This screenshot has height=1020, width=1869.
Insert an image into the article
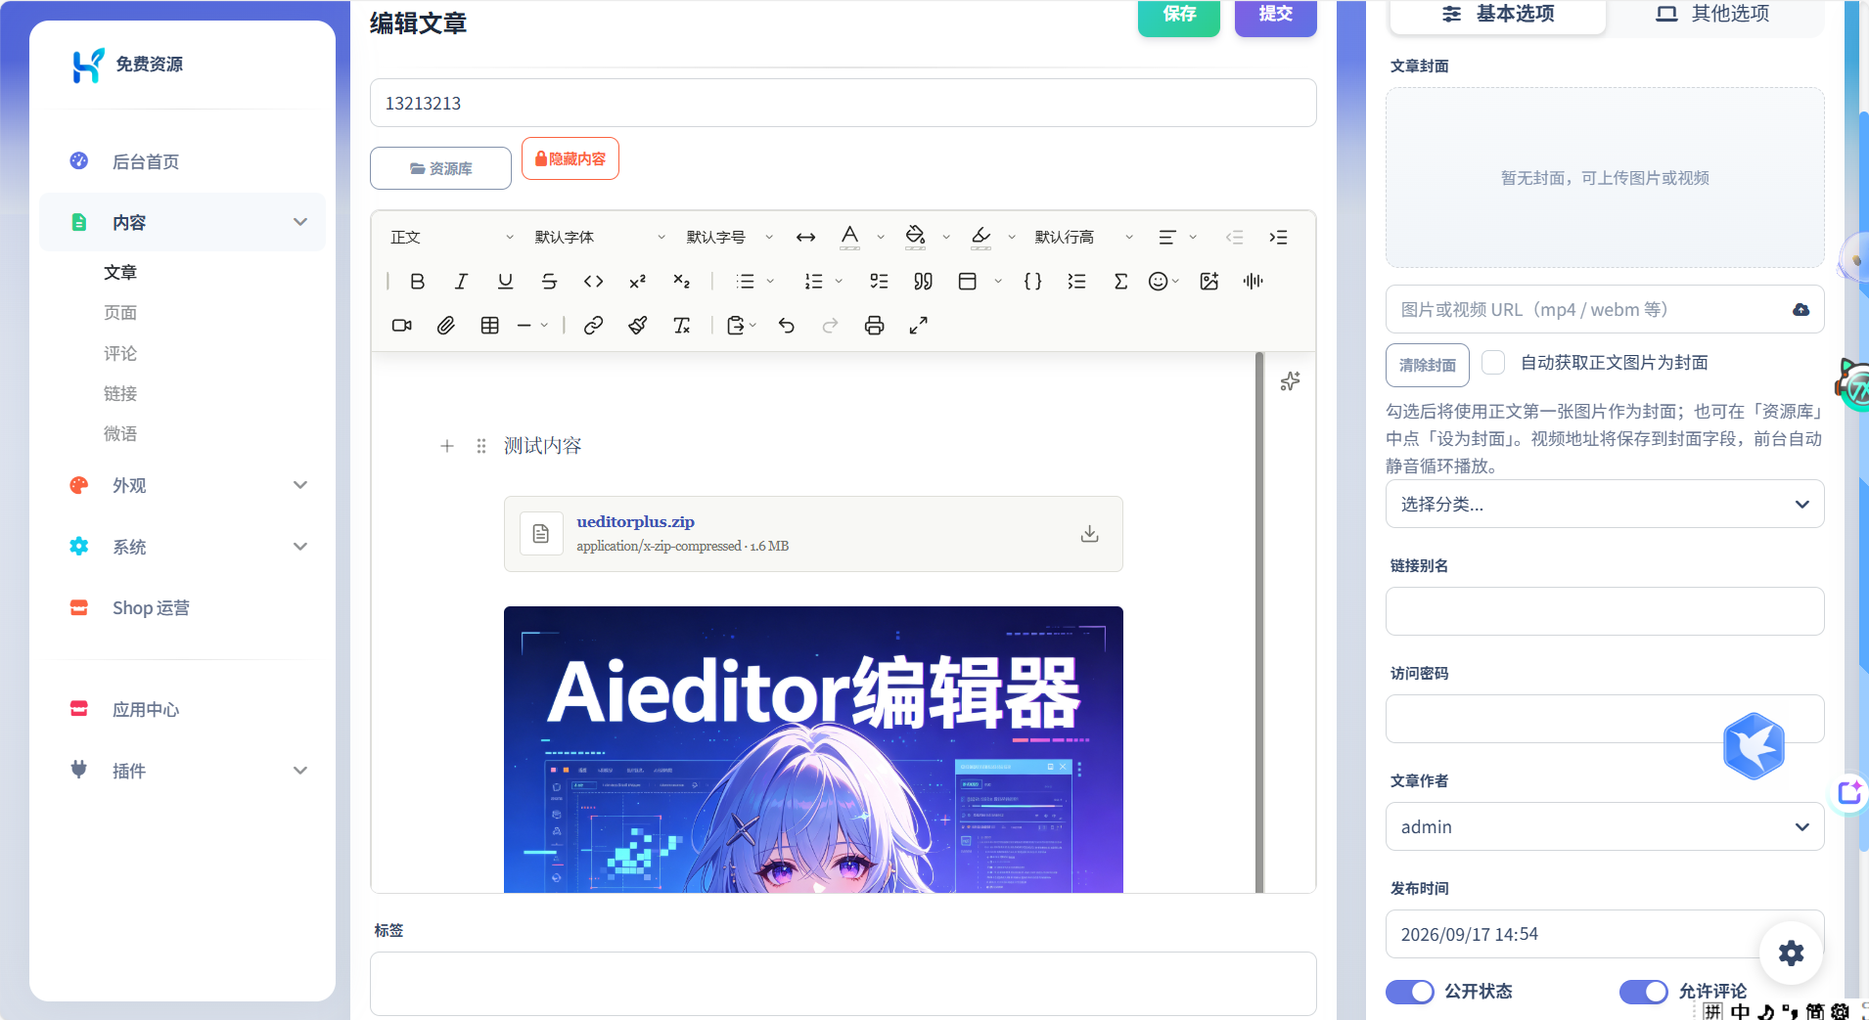(x=1209, y=282)
